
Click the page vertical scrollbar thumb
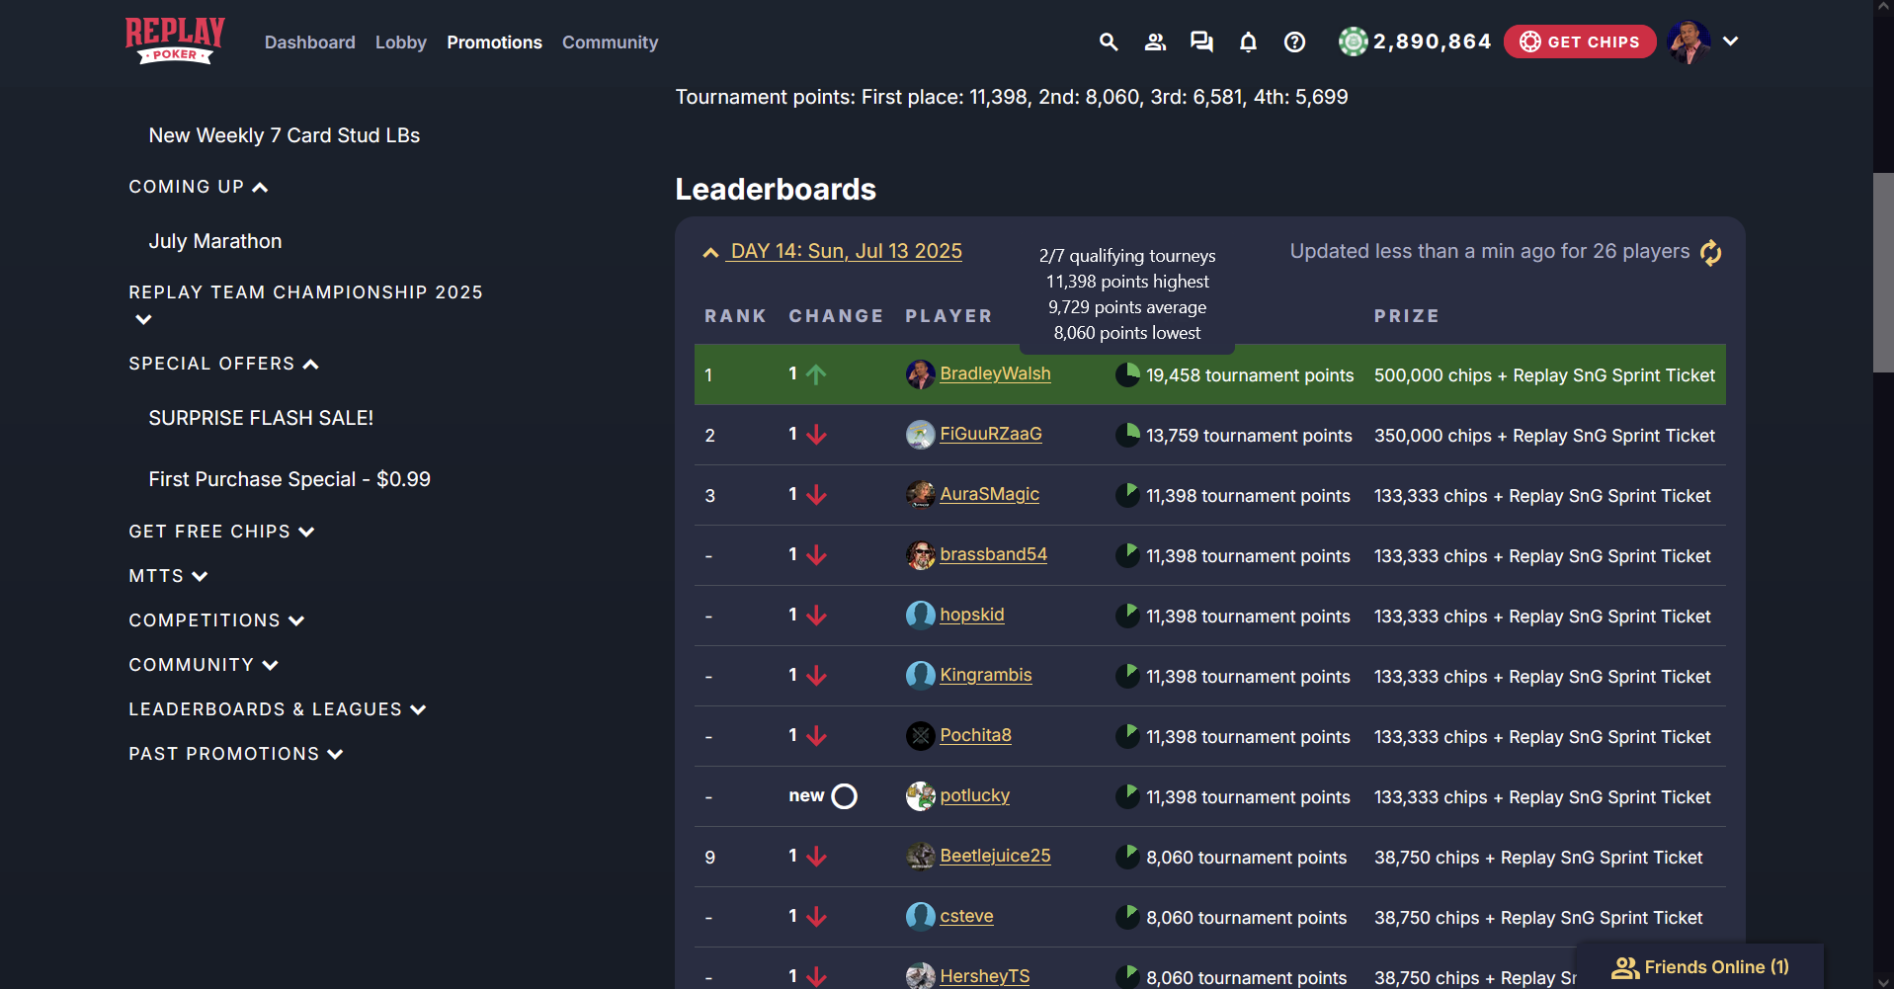pyautogui.click(x=1883, y=273)
